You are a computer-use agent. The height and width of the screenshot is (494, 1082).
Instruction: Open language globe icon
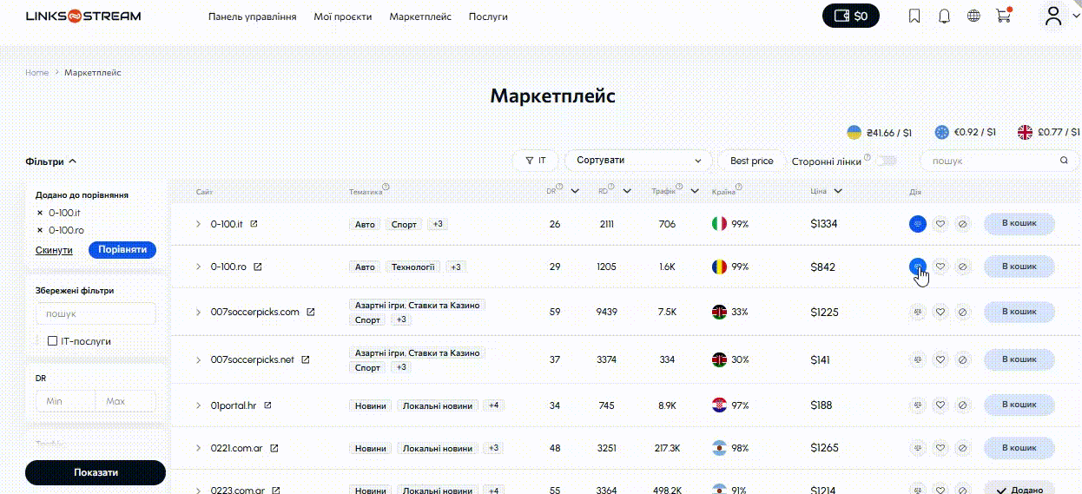coord(973,16)
